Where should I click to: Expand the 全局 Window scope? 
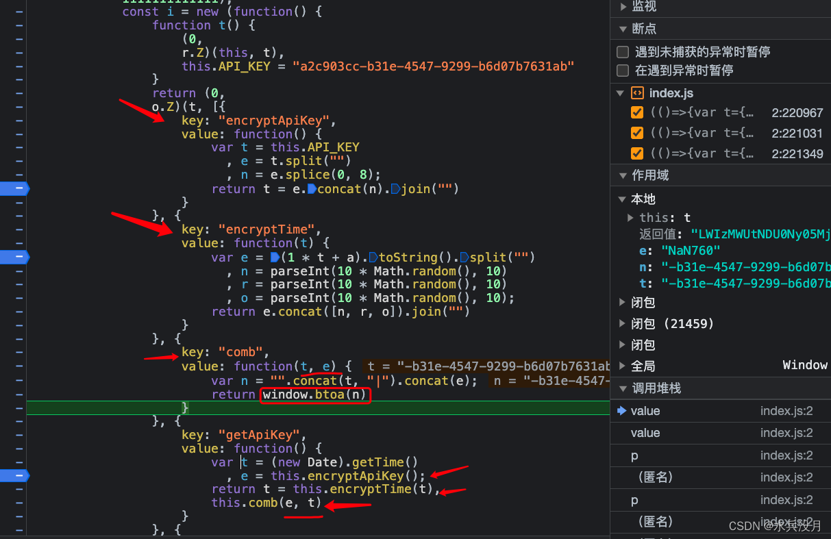click(622, 365)
